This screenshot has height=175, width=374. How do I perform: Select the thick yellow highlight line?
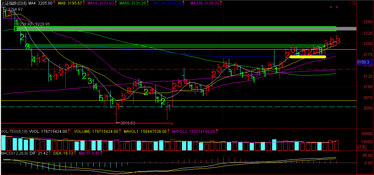point(307,57)
